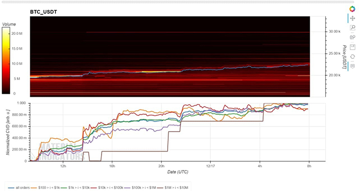The height and width of the screenshot is (191, 359).
Task: Click the '15.0 M' colorbar tick
Action: coord(17,49)
